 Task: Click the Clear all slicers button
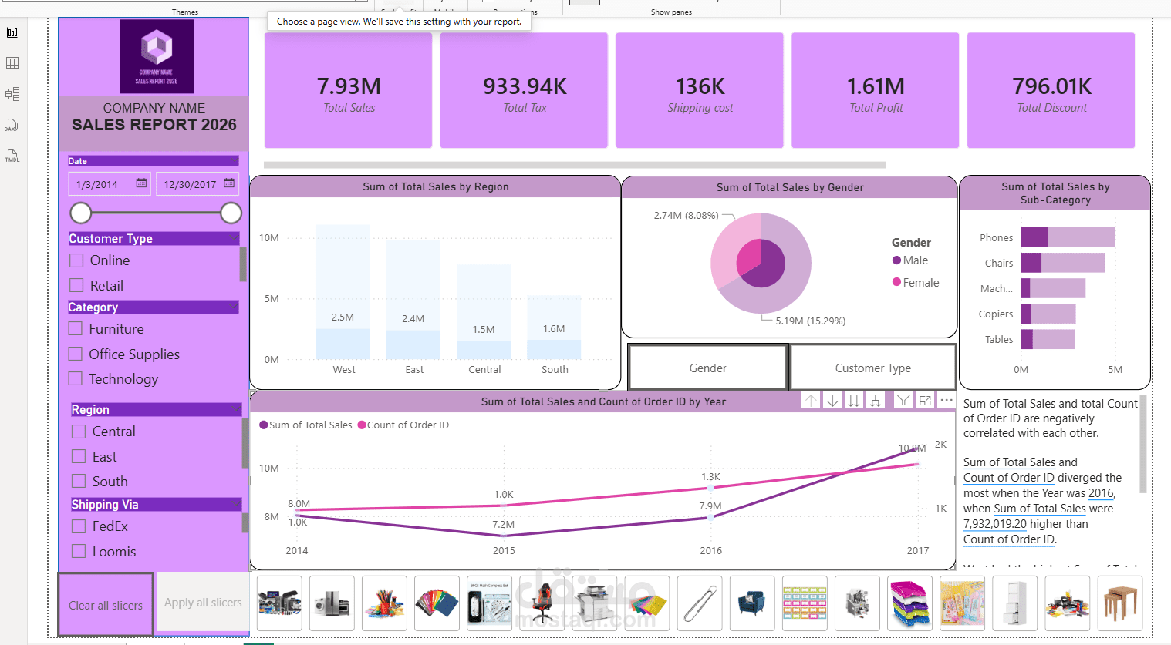pos(106,605)
